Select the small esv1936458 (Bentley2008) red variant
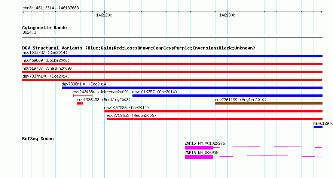 pos(80,103)
